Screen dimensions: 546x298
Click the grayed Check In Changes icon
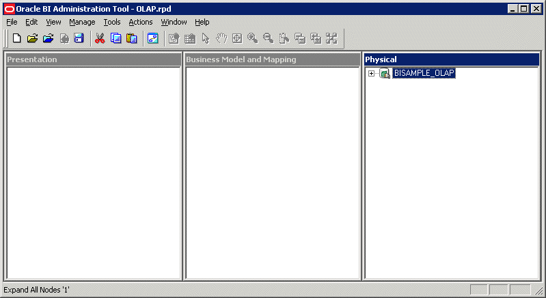(x=64, y=38)
